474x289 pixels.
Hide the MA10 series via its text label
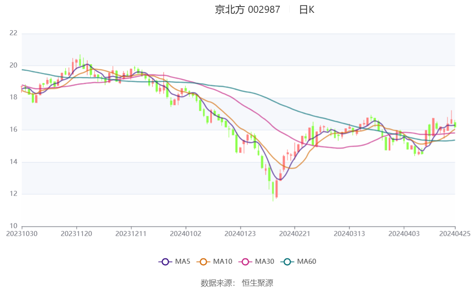[x=223, y=261]
